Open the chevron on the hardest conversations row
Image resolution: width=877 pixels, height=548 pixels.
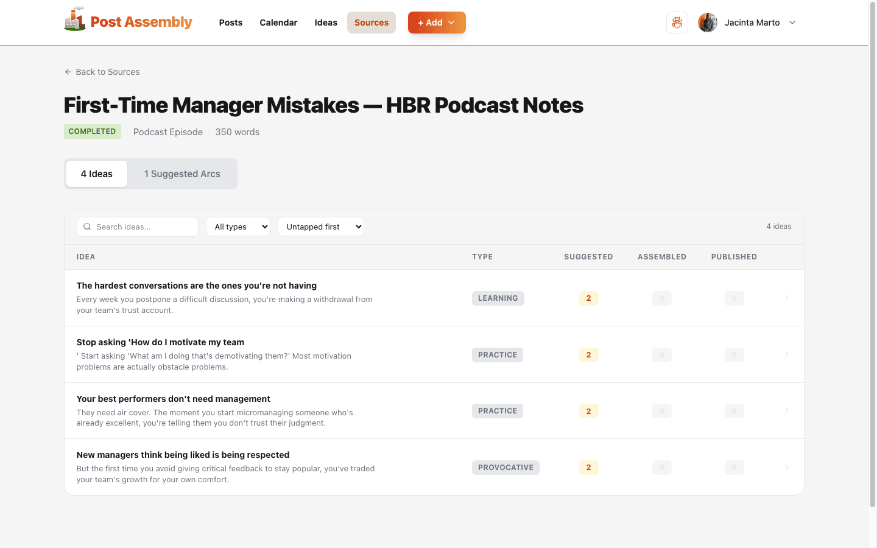coord(786,298)
